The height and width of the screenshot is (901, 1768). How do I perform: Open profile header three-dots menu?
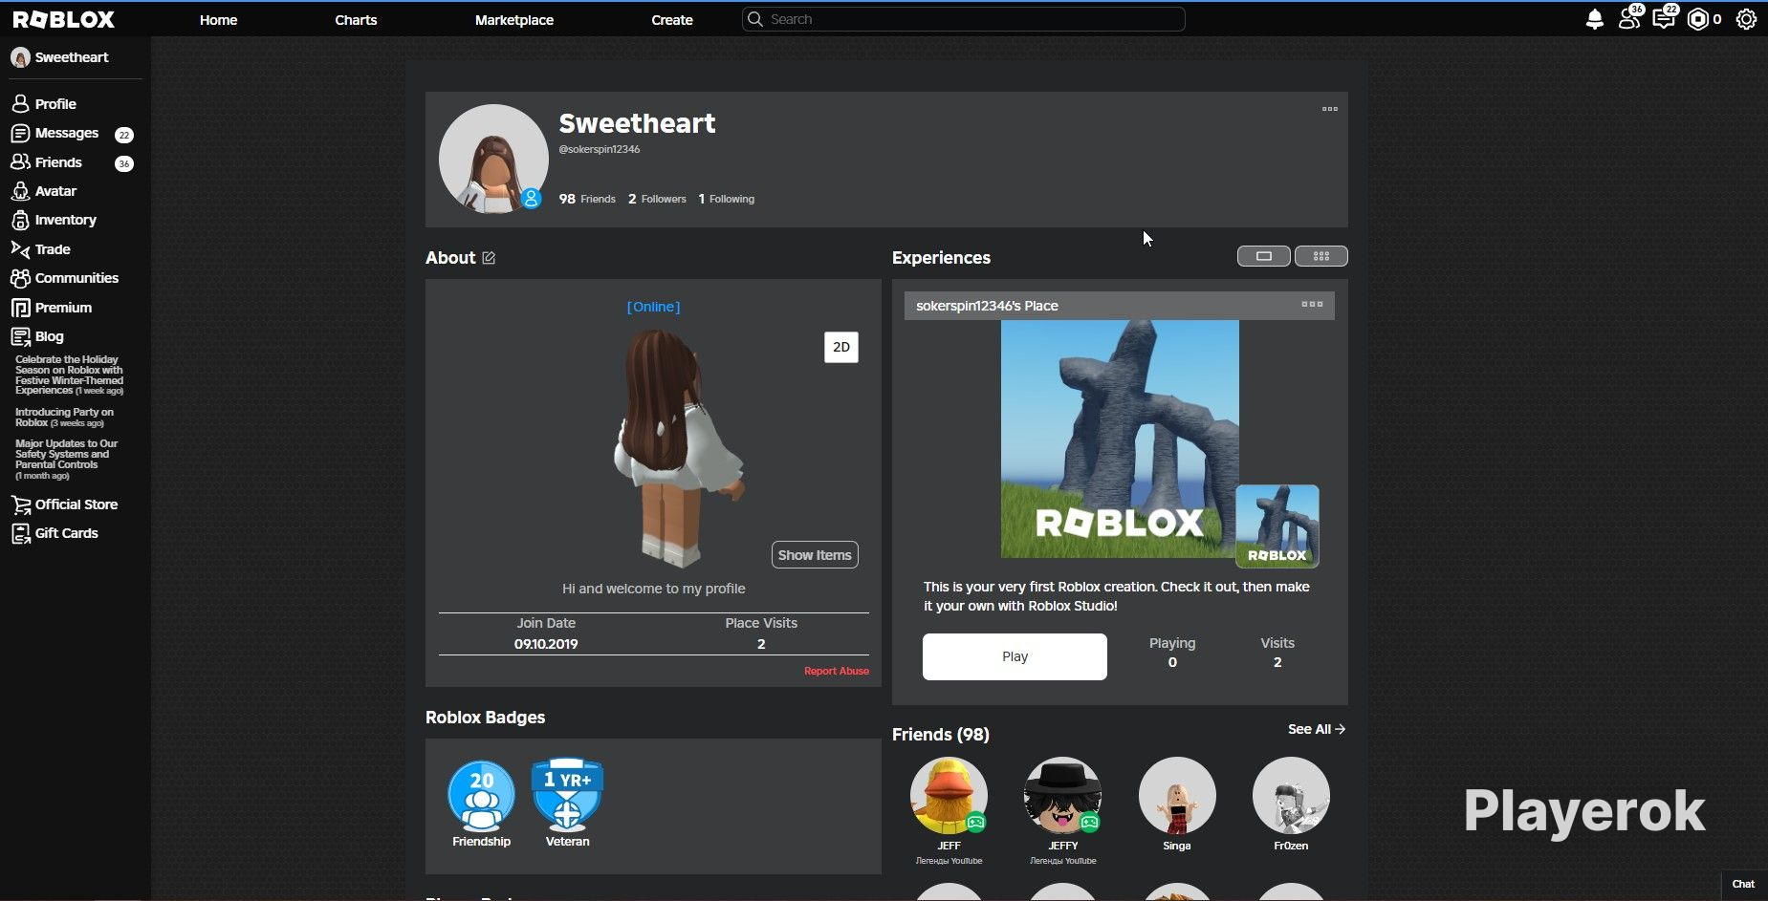(x=1330, y=109)
